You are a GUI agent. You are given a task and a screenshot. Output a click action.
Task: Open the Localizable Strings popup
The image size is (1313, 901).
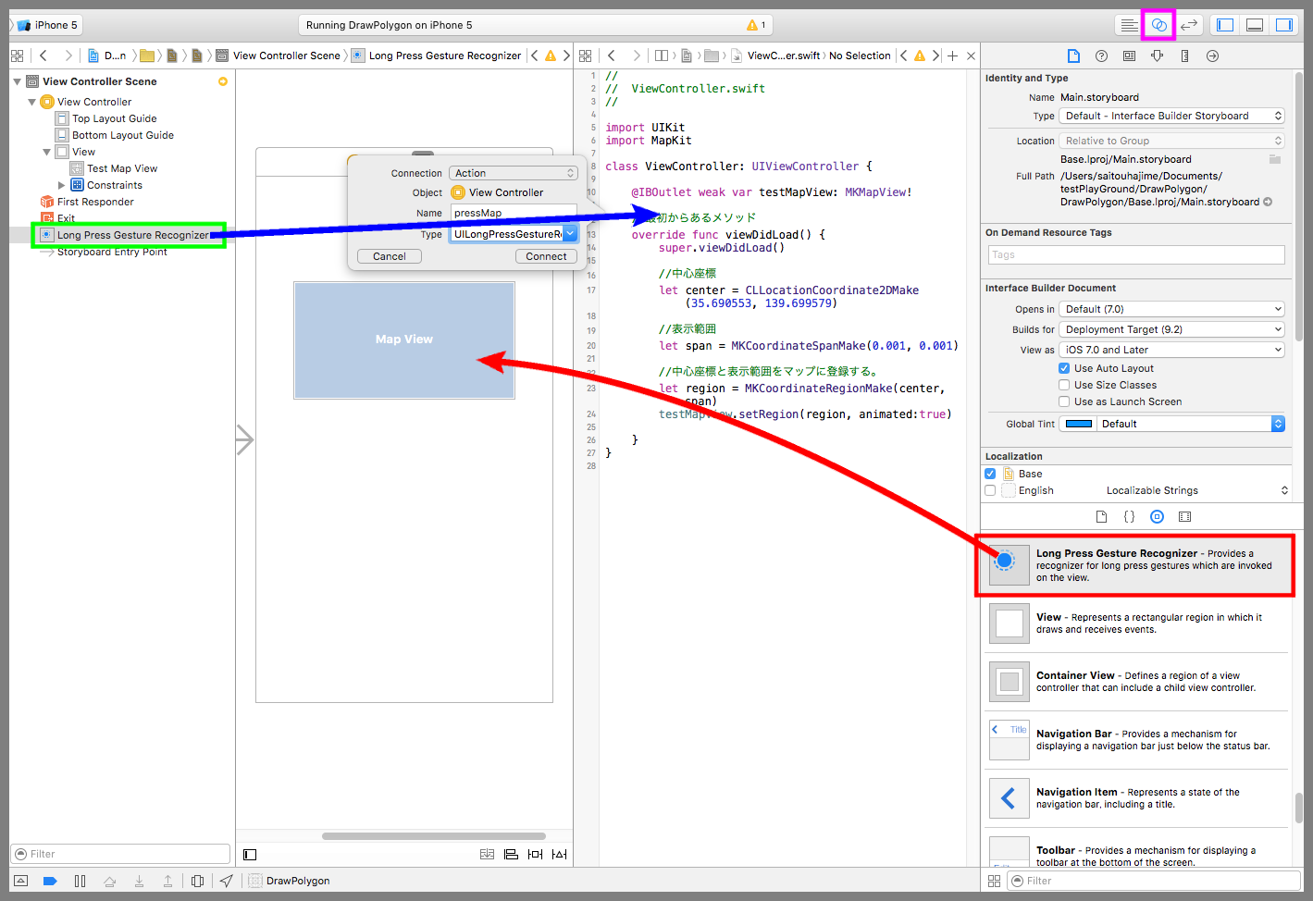point(1197,490)
